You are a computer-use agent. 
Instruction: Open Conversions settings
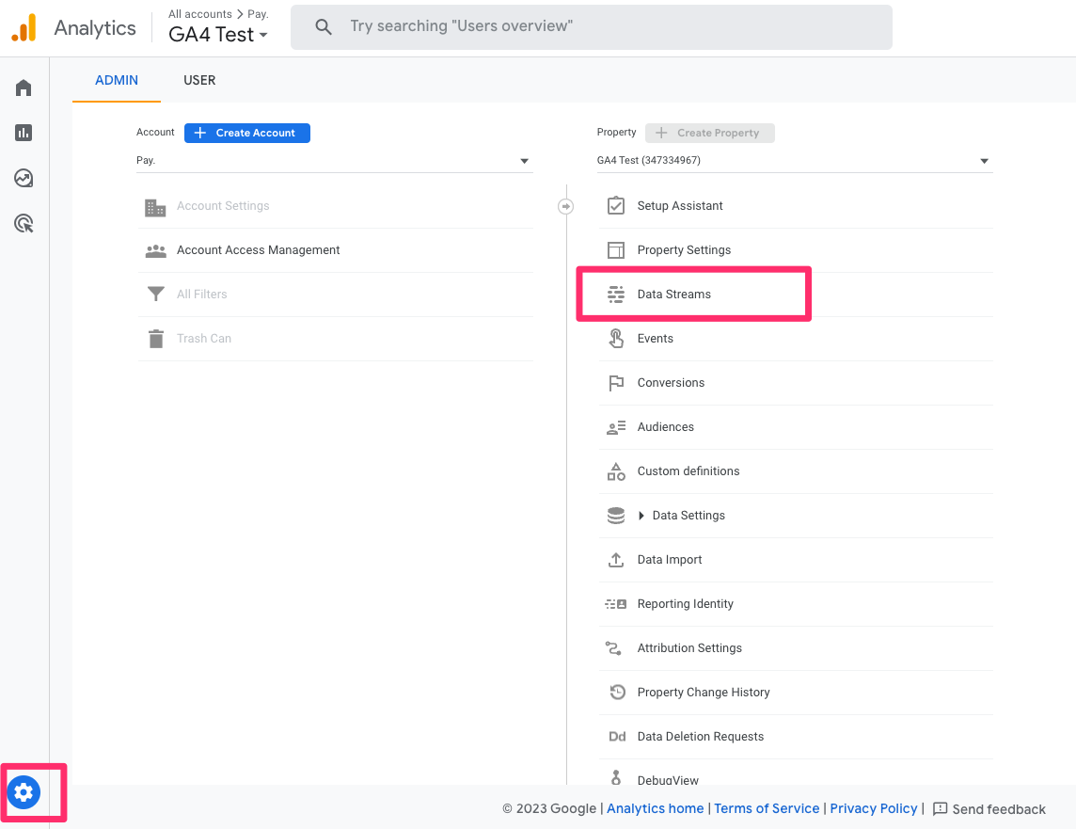(671, 383)
